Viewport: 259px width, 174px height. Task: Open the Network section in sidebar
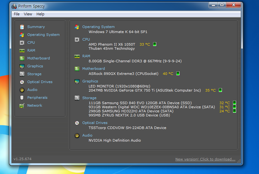35,105
